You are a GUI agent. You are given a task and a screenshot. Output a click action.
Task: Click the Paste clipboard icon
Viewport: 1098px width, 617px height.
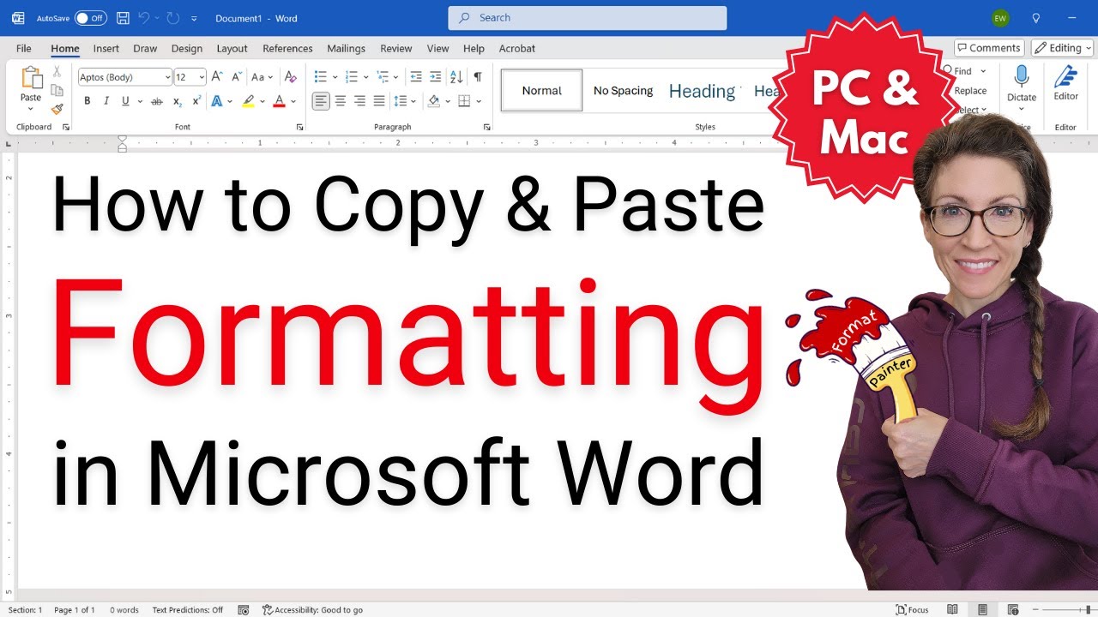click(x=31, y=78)
